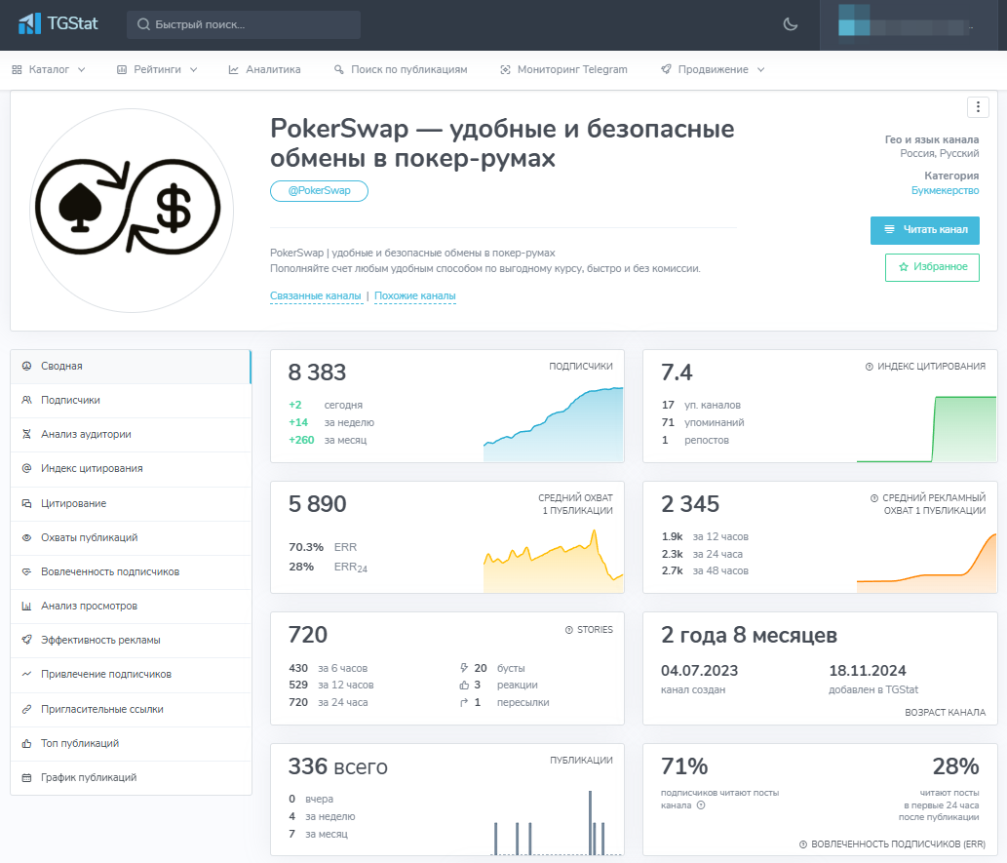
Task: Click the PokerSwap channel avatar
Action: (132, 210)
